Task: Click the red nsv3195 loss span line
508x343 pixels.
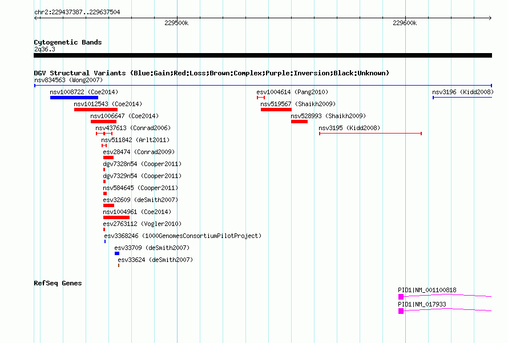Action: [370, 134]
